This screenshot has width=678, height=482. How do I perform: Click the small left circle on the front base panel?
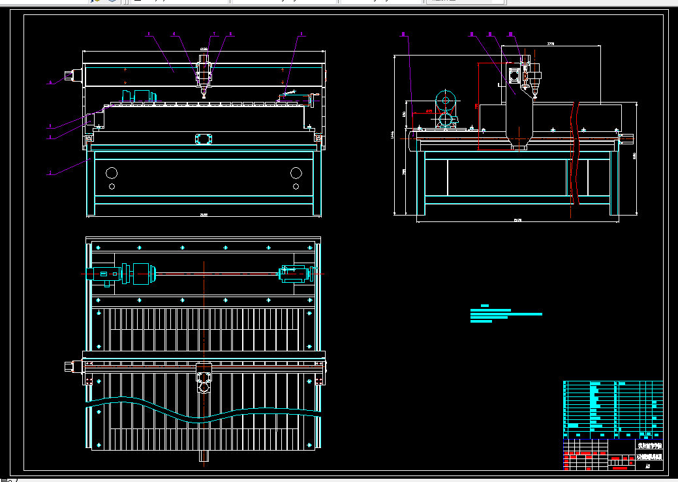click(x=112, y=187)
